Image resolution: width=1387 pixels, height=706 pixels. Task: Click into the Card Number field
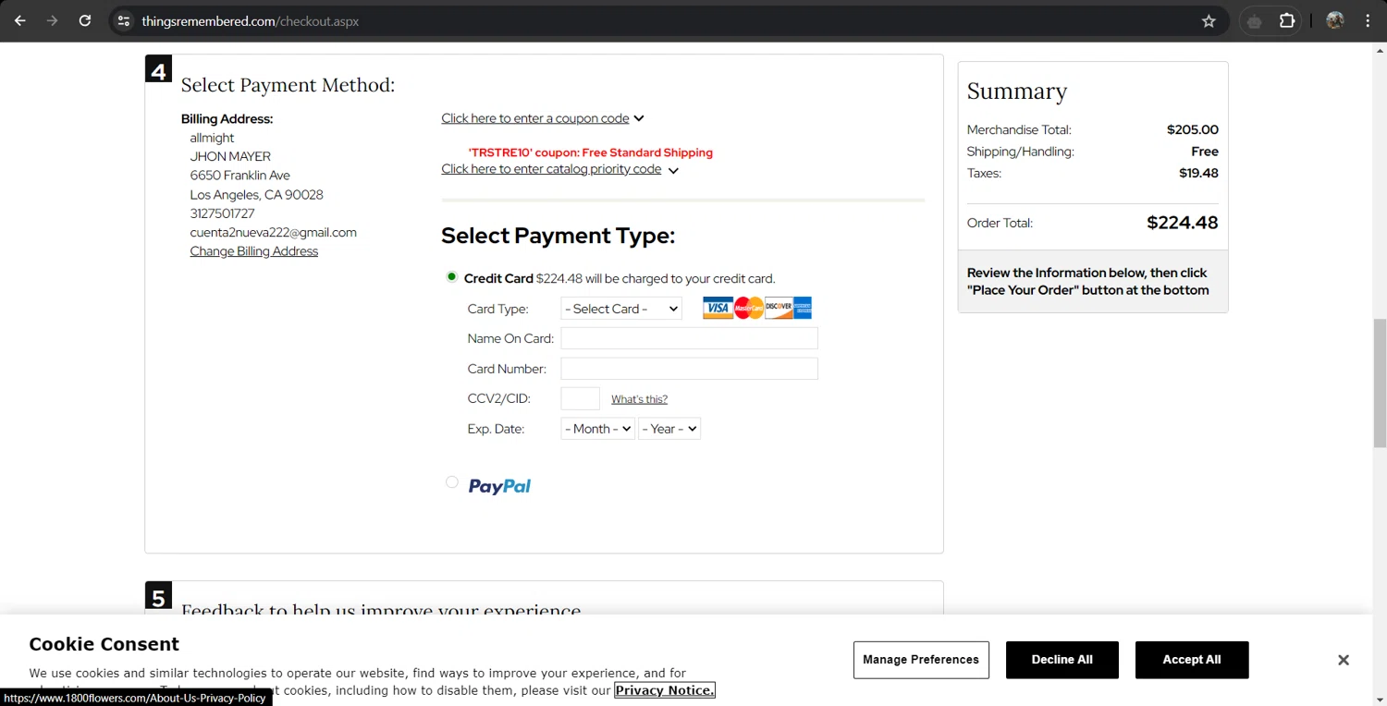689,369
